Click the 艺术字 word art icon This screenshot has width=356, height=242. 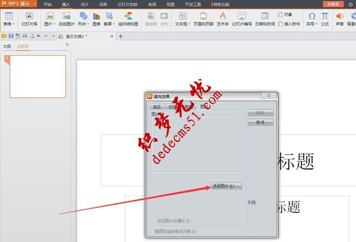point(223,15)
